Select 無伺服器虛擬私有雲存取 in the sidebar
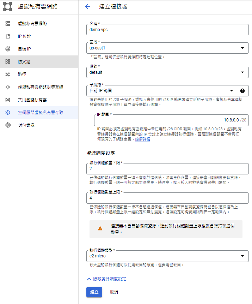The height and width of the screenshot is (304, 252). [41, 113]
